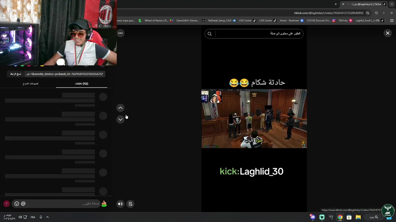Open Streamlabs app from the taskbar
Screen dimensions: 396x222
(322, 217)
